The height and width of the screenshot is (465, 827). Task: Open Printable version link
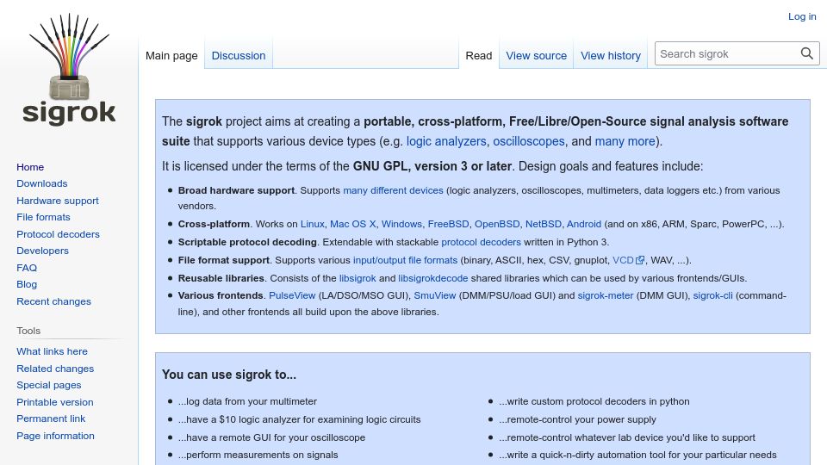(x=55, y=402)
